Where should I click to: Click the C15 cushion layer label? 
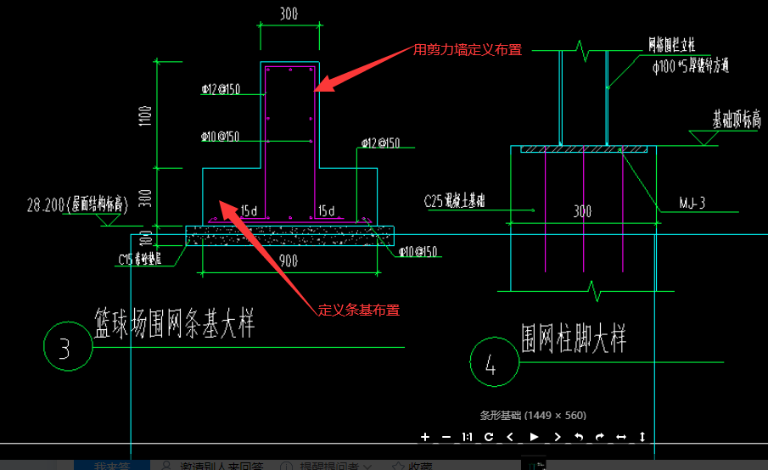pos(140,260)
